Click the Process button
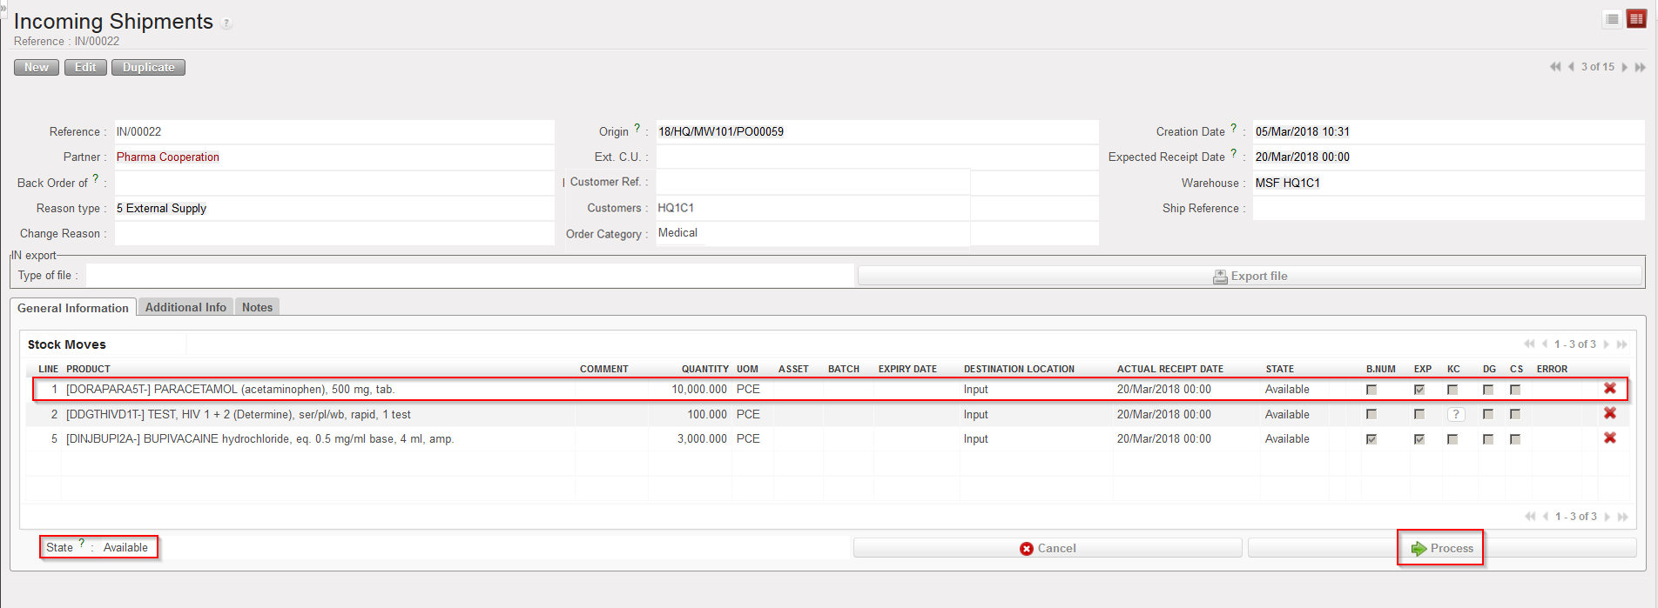1658x608 pixels. [x=1442, y=548]
